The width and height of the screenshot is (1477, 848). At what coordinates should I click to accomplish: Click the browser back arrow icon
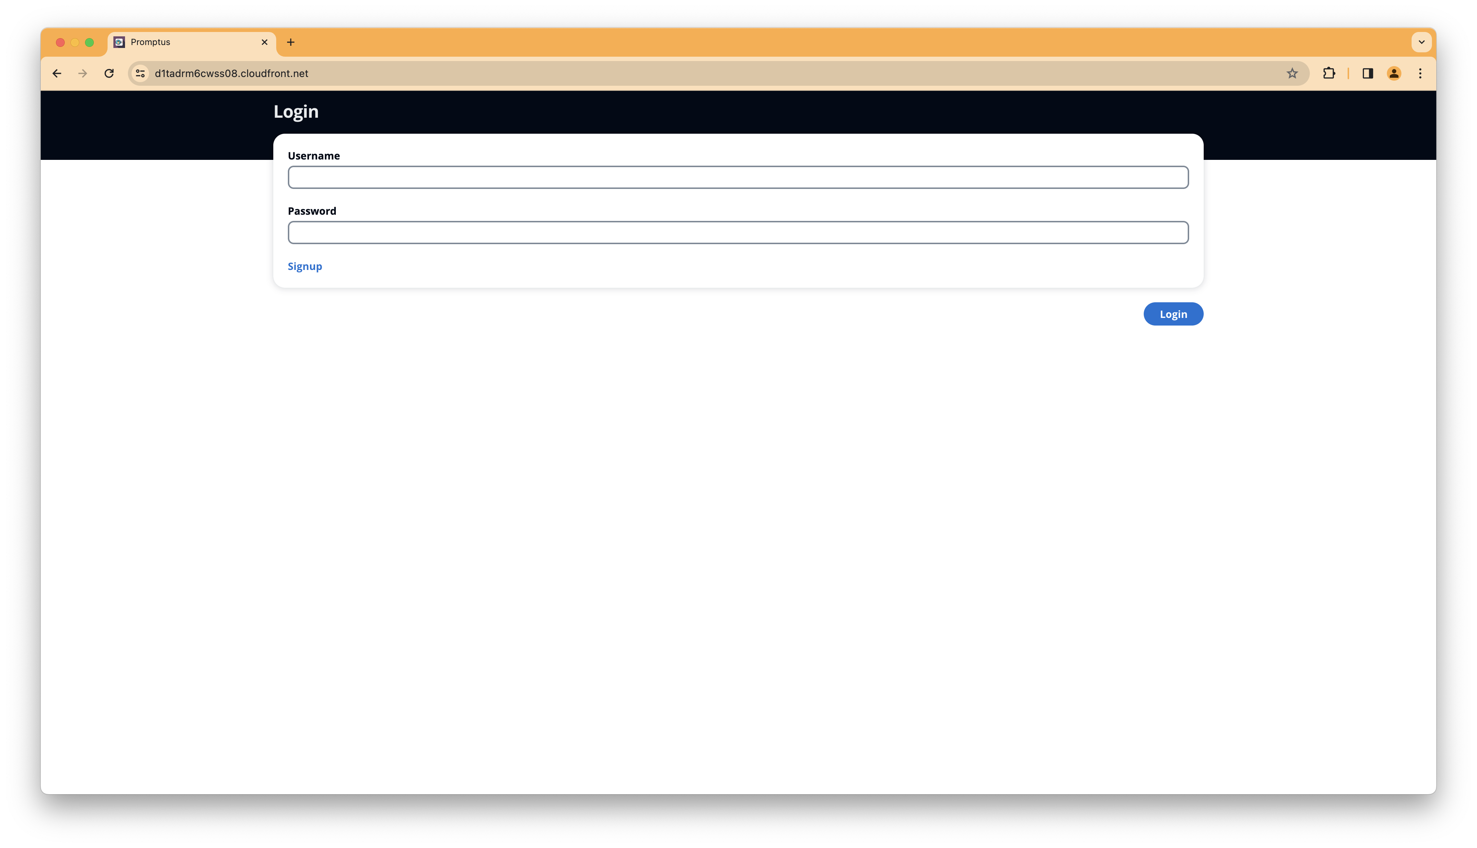57,73
